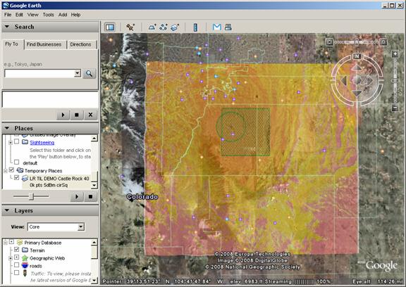Collapse the Temporary Places tree node
406x287 pixels.
[x=6, y=171]
